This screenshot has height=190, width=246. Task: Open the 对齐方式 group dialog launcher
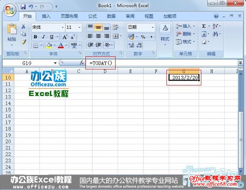pos(121,53)
